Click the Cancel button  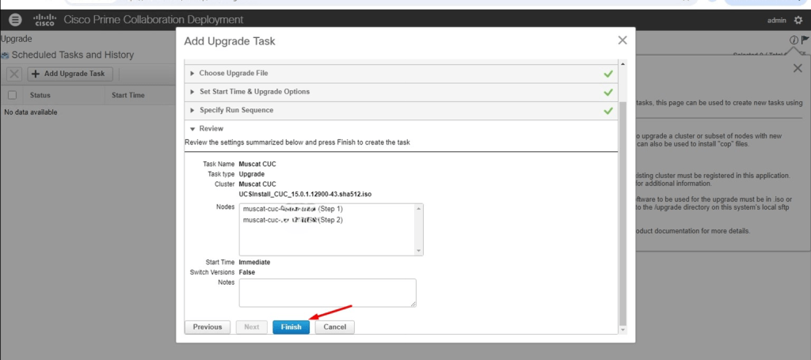(334, 327)
